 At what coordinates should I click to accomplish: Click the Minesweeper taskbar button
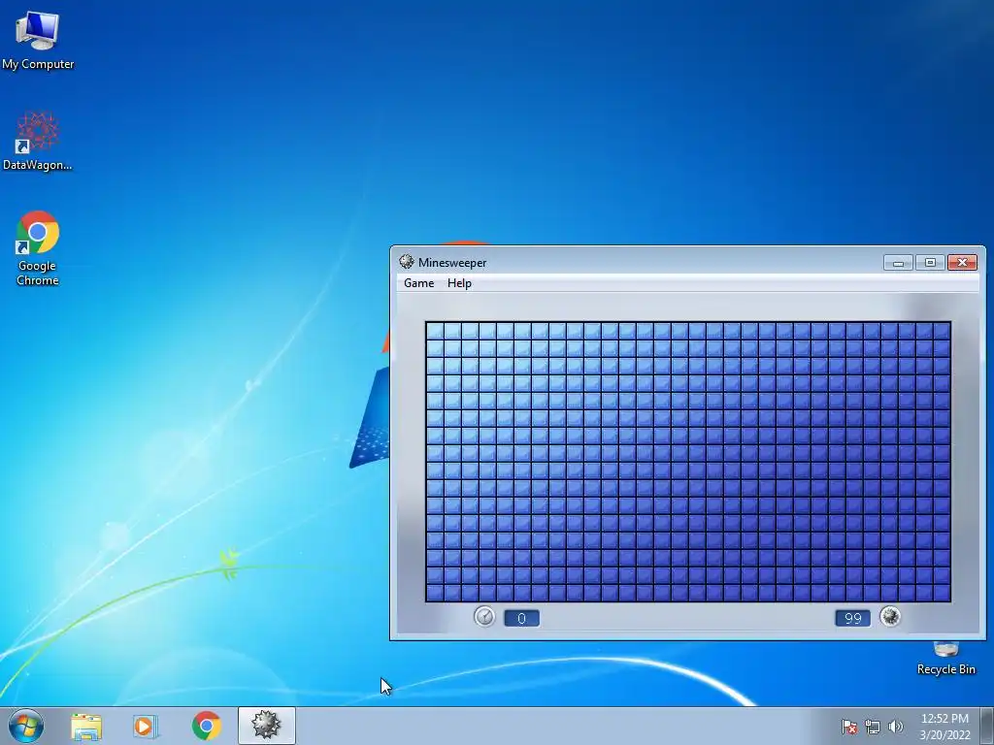[266, 726]
